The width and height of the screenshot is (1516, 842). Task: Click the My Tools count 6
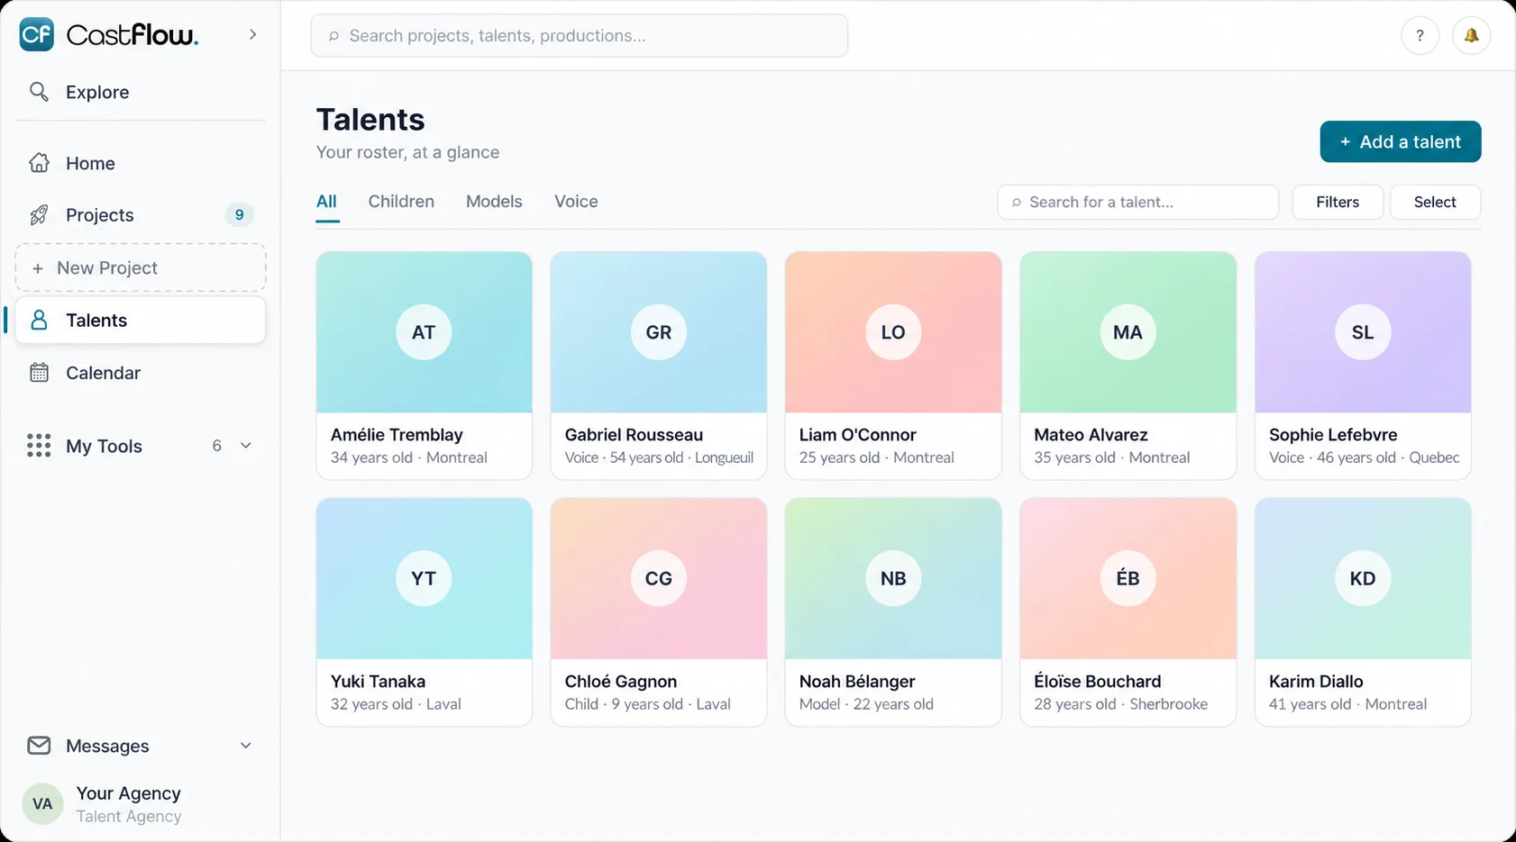[216, 446]
